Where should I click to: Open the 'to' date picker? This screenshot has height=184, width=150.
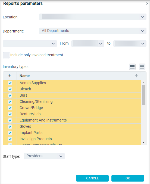pyautogui.click(x=130, y=44)
